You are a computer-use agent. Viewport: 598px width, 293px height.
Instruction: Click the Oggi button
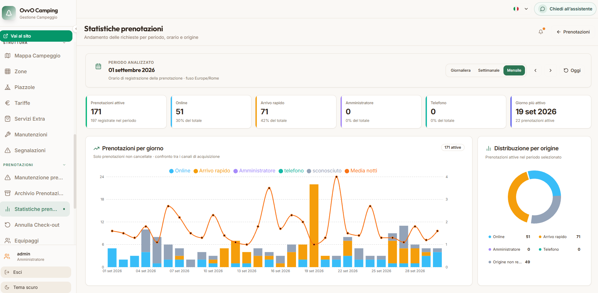[x=572, y=70]
